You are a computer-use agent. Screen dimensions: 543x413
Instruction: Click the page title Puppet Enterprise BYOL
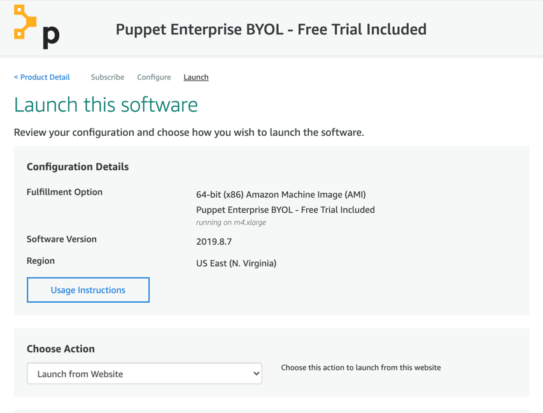click(271, 29)
